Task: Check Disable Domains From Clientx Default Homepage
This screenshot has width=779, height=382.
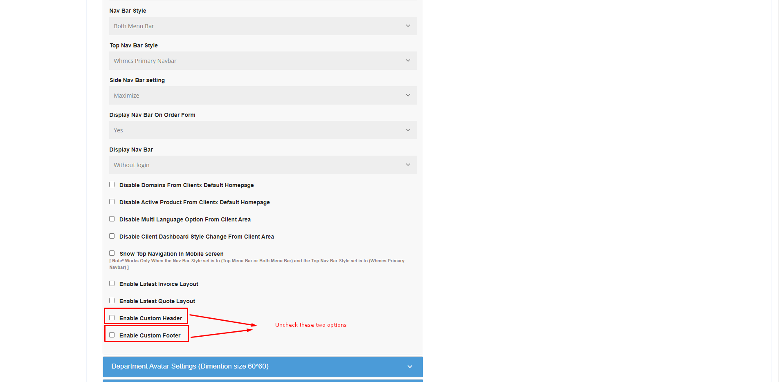Action: [x=112, y=185]
